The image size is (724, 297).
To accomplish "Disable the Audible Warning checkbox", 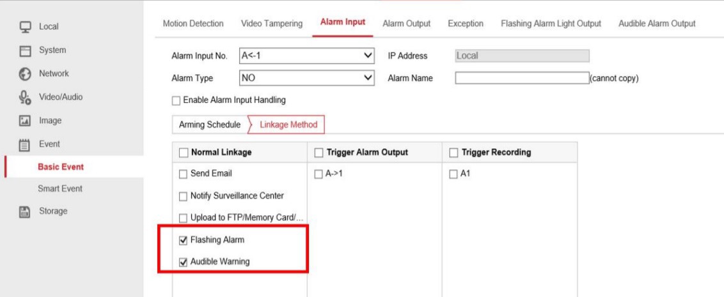I will pos(184,262).
